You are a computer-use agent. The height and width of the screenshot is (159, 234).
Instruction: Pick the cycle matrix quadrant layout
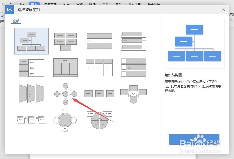click(x=99, y=121)
